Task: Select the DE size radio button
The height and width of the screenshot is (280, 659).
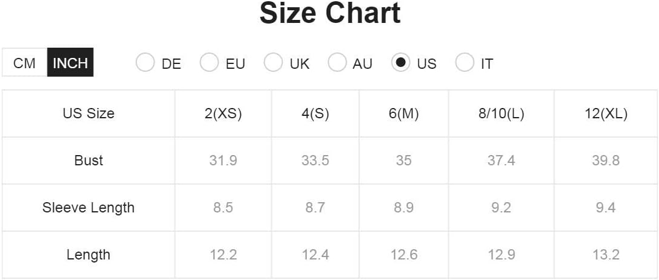Action: point(145,63)
